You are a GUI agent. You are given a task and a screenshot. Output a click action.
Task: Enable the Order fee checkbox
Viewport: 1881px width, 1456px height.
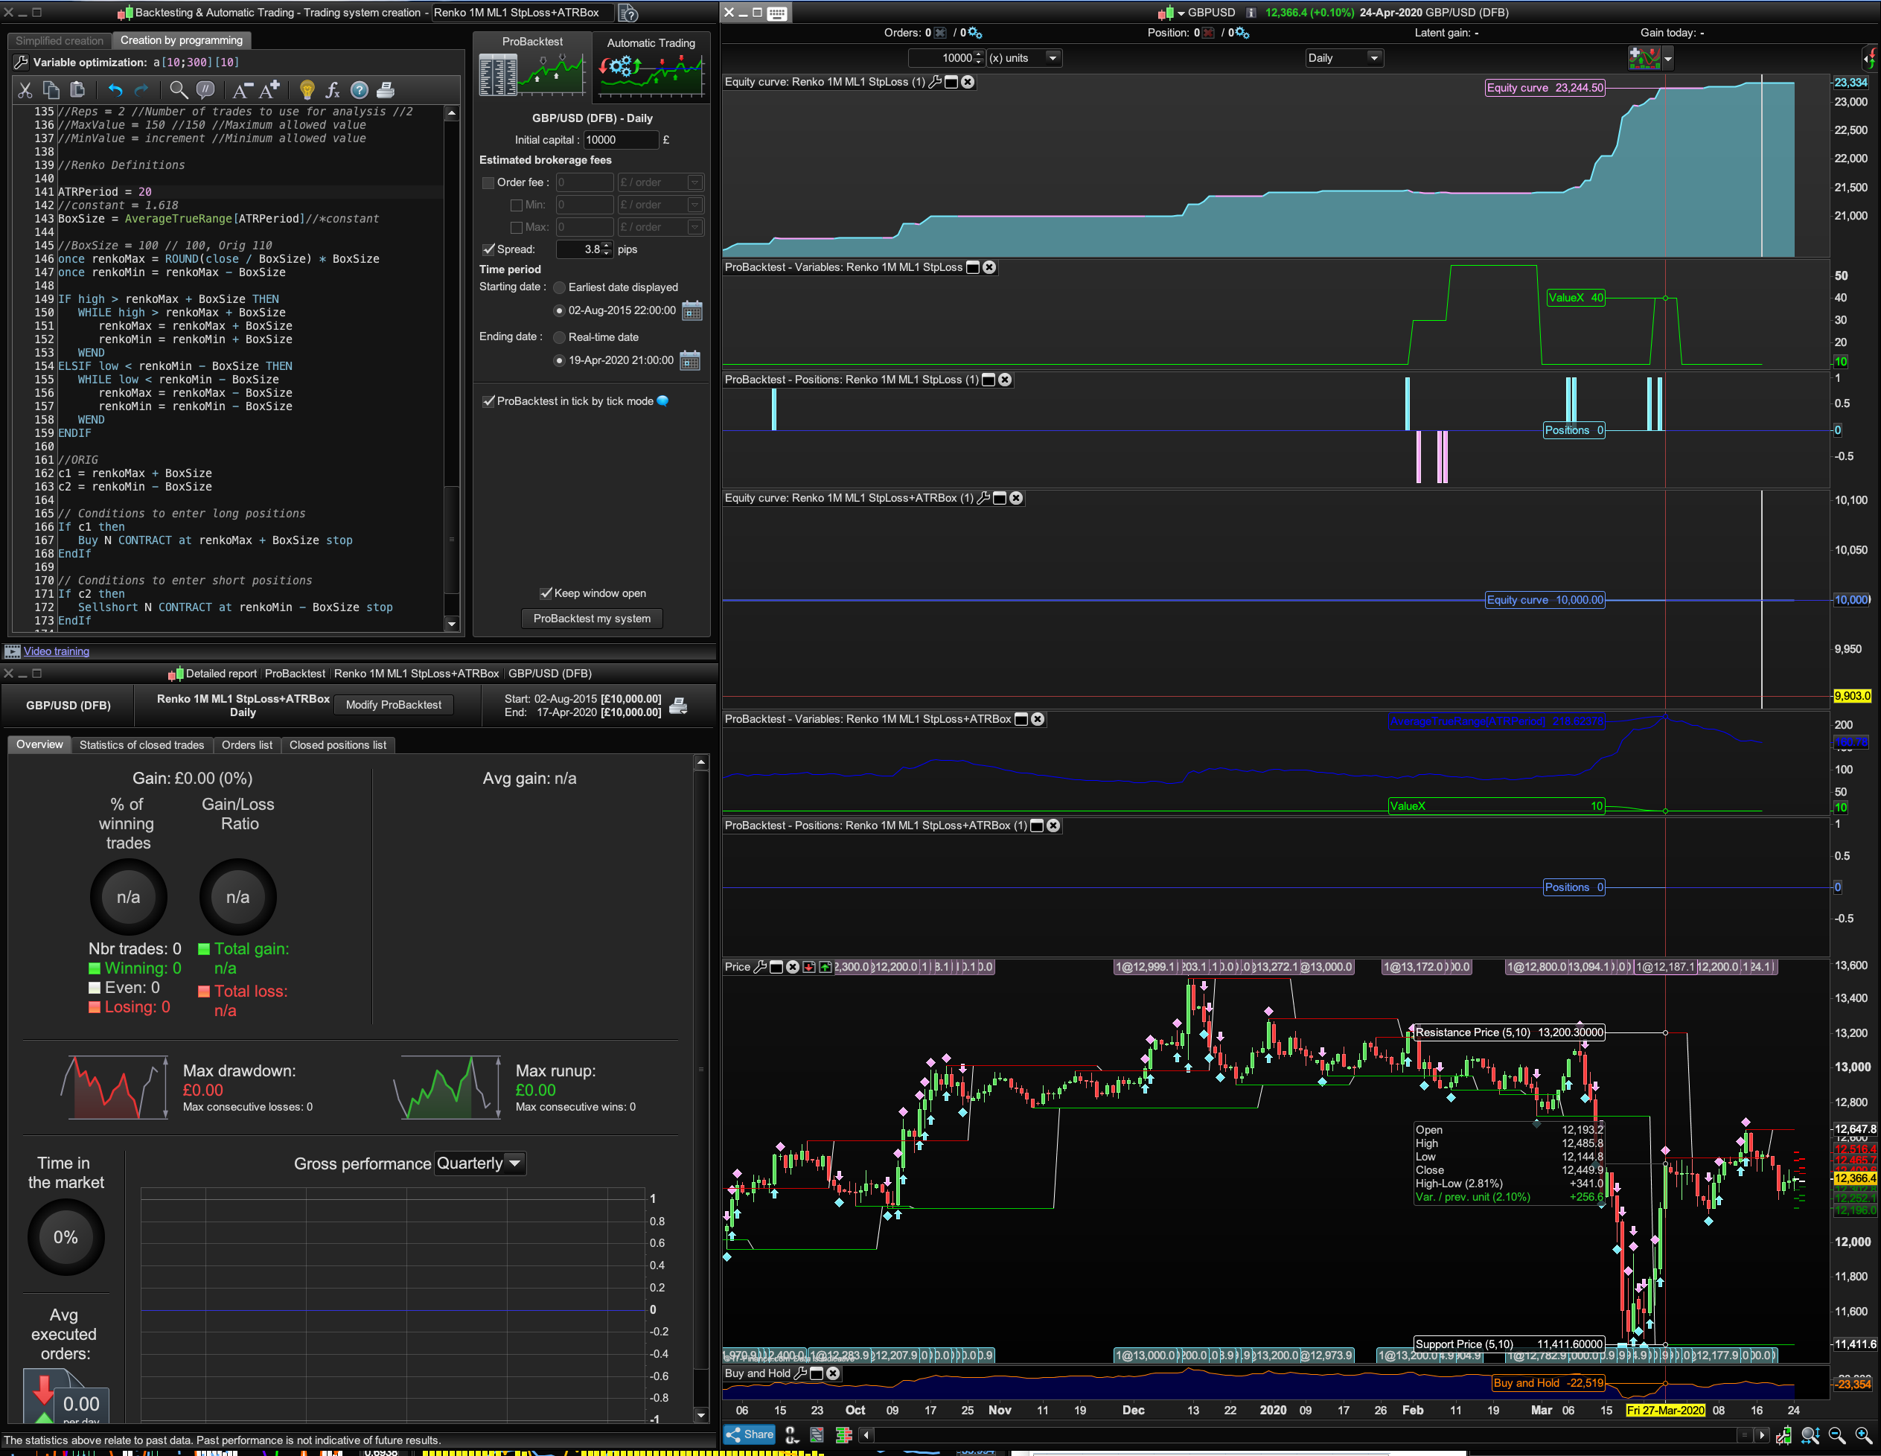(x=488, y=182)
